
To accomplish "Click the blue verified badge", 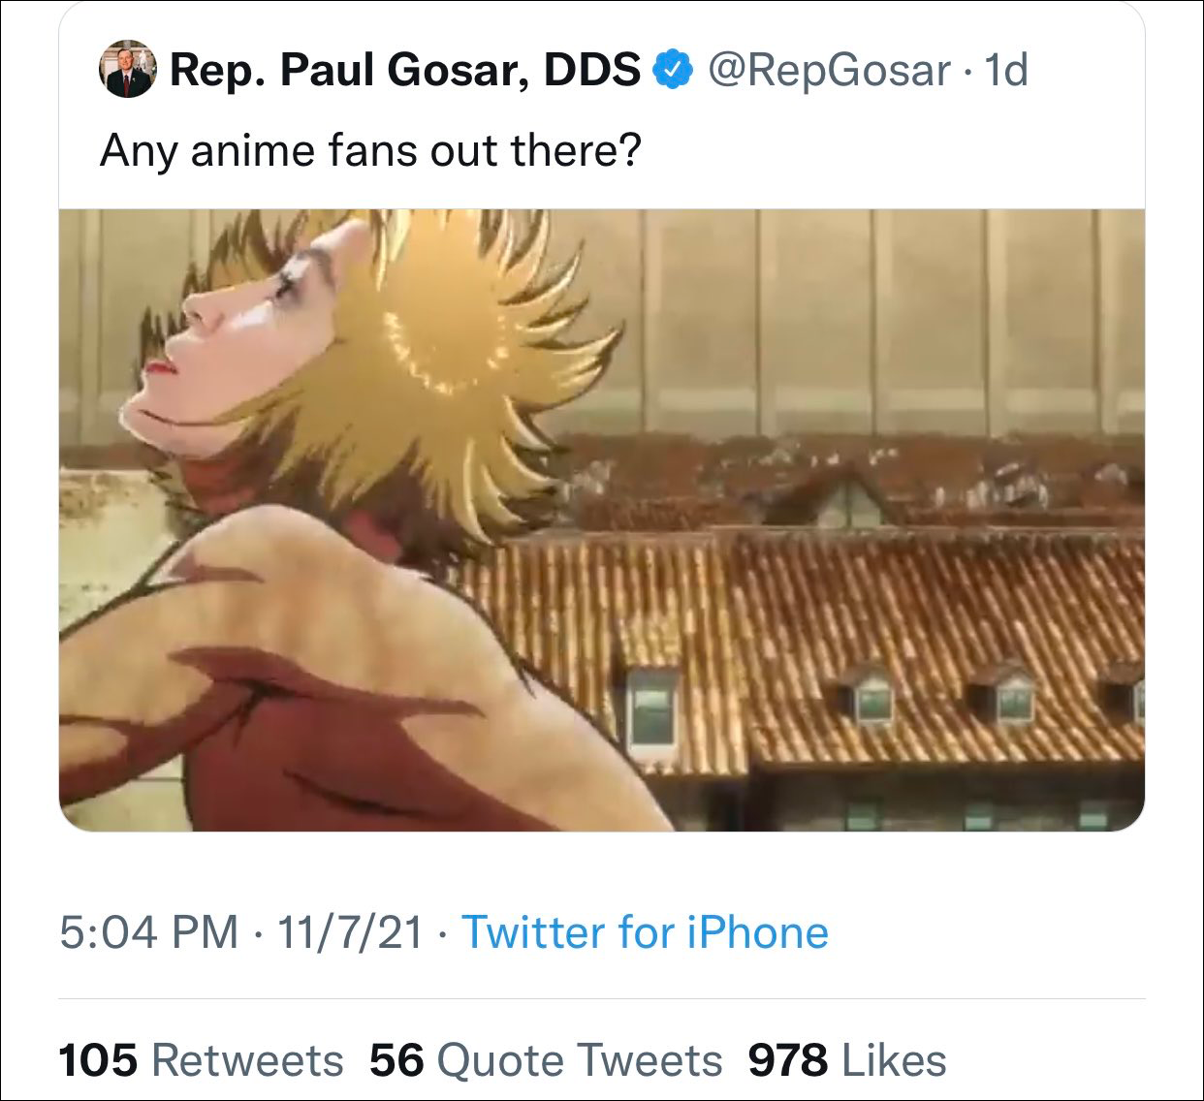I will click(x=675, y=70).
